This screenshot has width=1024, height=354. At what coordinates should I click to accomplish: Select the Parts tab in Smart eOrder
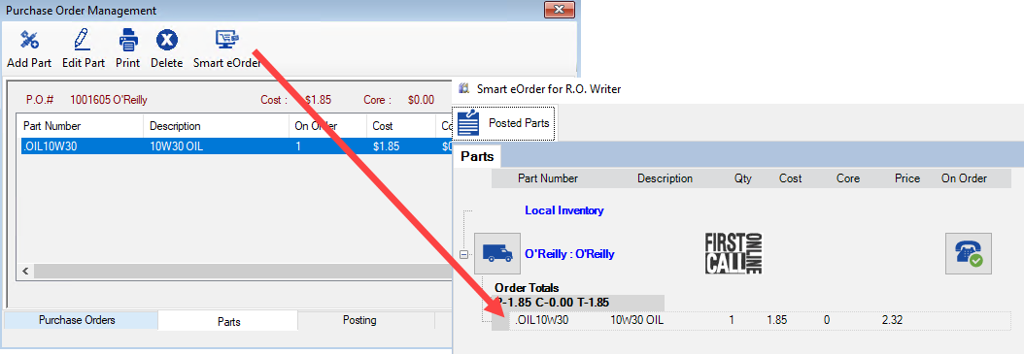[x=477, y=156]
